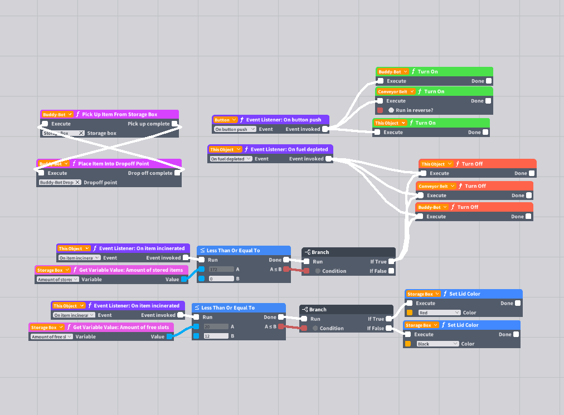The image size is (564, 415).
Task: Open the Buddy-Bot object selector on Turn On node
Action: 393,71
